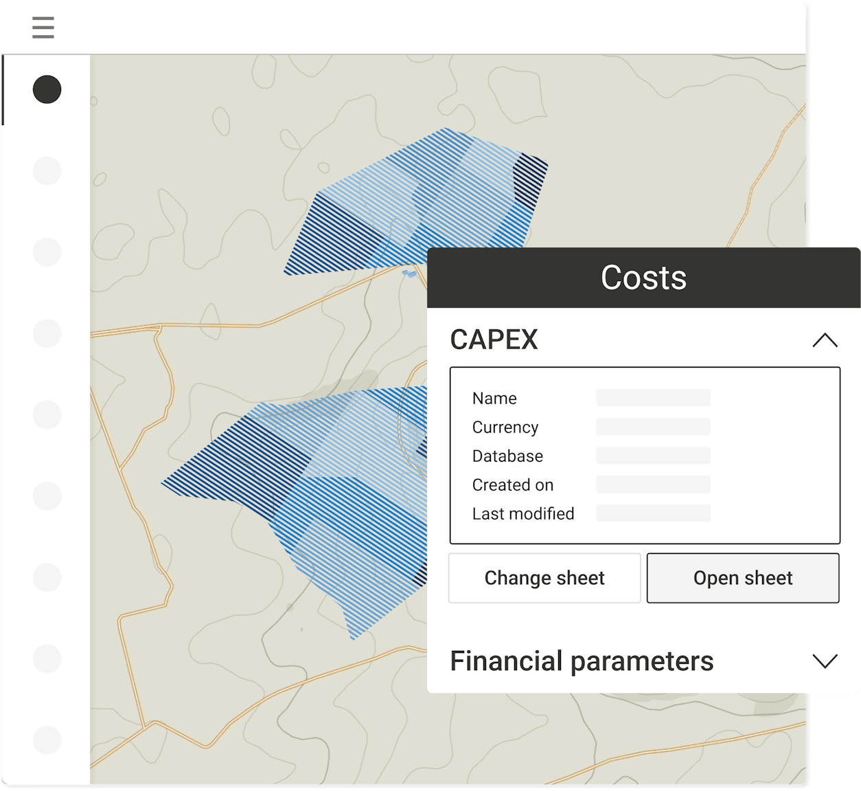Click the Name value field in CAPEX
The image size is (861, 791).
click(652, 398)
